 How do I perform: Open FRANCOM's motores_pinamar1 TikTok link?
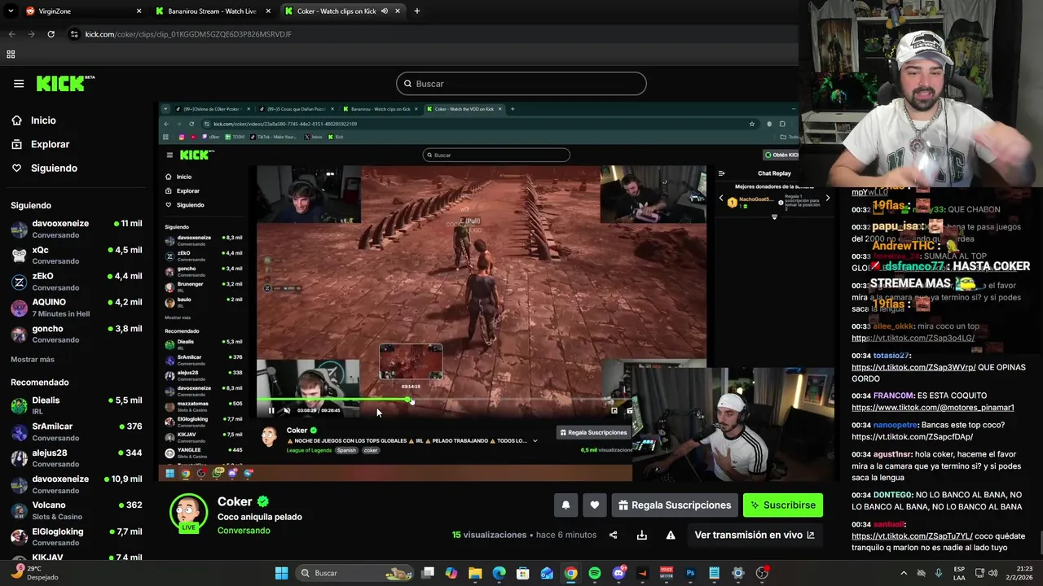pos(933,408)
